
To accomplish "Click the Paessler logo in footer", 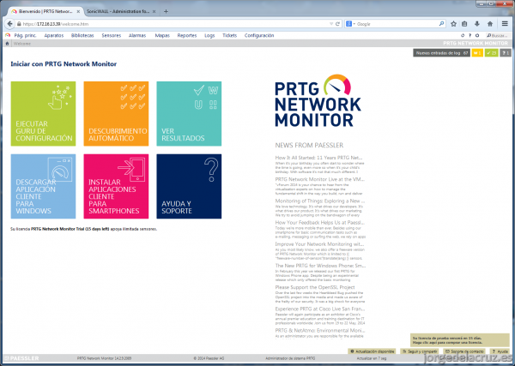I will 21,358.
